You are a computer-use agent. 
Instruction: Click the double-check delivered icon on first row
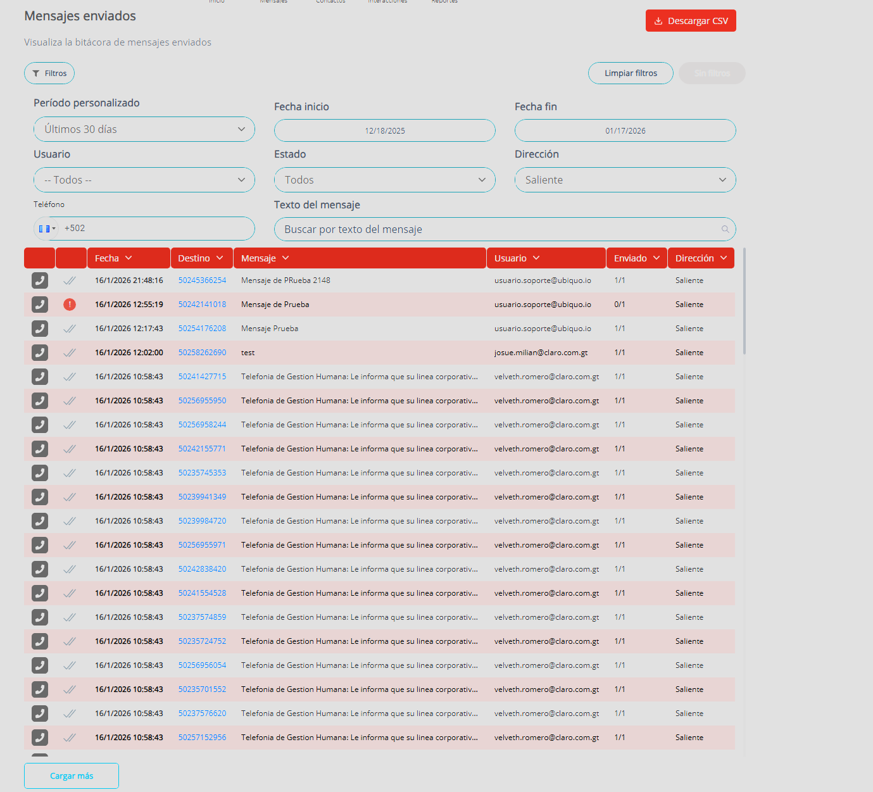(x=70, y=280)
